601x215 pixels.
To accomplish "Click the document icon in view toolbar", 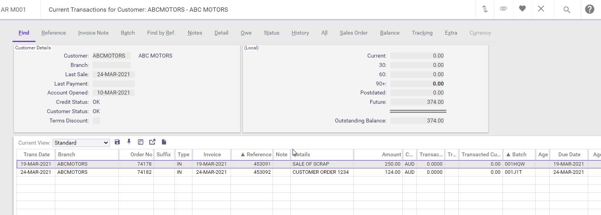I will pyautogui.click(x=164, y=142).
